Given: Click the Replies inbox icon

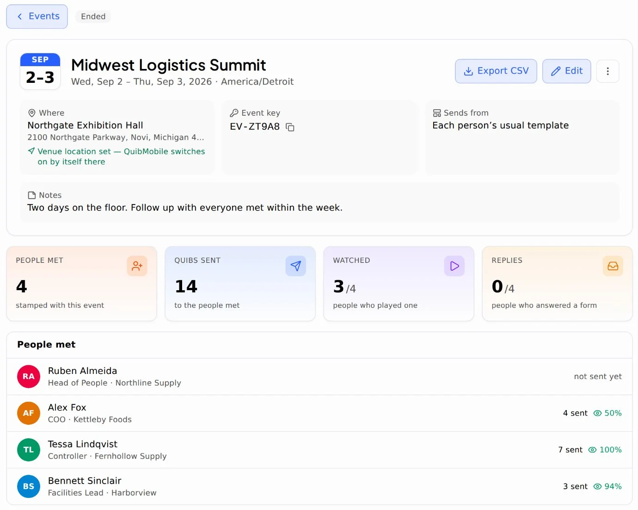Looking at the screenshot, I should point(613,266).
